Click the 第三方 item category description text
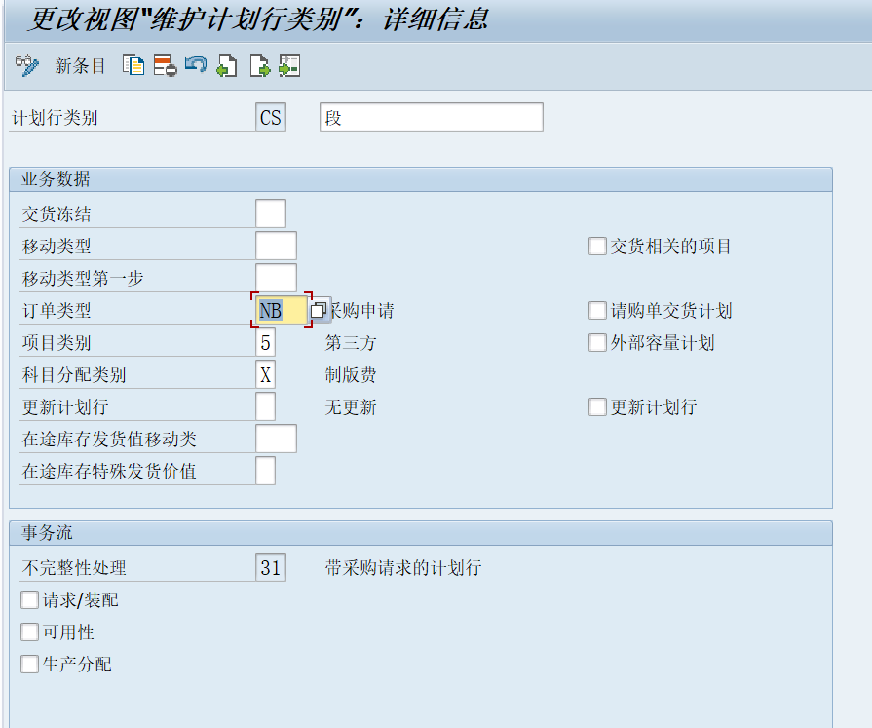872x728 pixels. [x=351, y=343]
